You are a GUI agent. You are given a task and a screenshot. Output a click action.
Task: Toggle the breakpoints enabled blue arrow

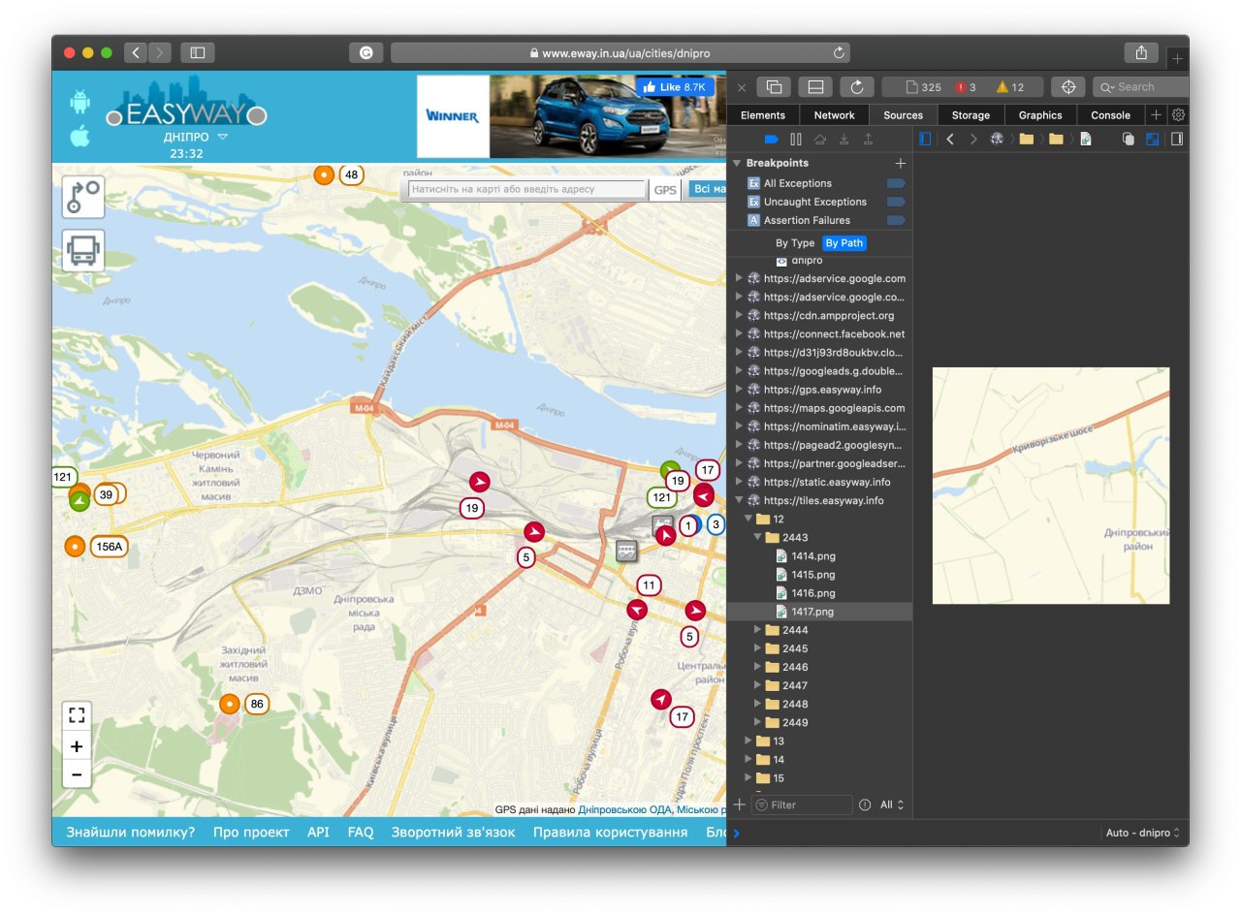[772, 140]
